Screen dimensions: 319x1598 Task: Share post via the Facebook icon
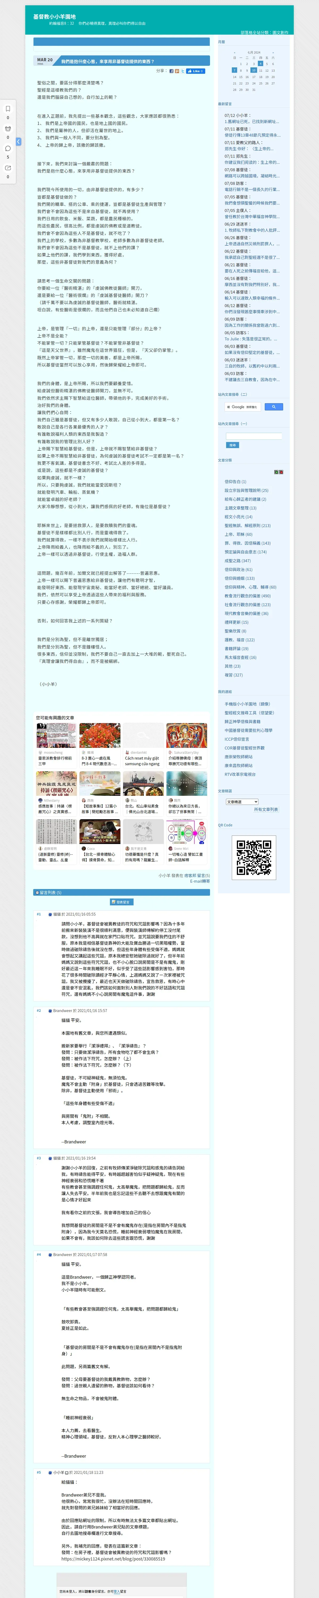[x=171, y=71]
